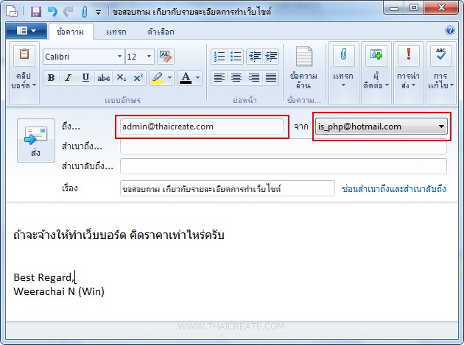The width and height of the screenshot is (464, 345).
Task: Click the สำเนาลับถึง... Bcc label button
Action: [88, 166]
